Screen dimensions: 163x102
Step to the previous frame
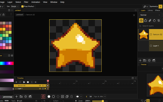(20, 82)
